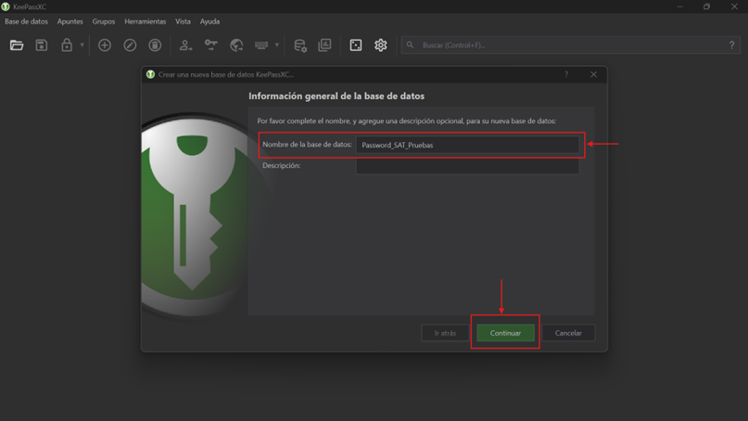Close the new database wizard dialog

[x=593, y=74]
